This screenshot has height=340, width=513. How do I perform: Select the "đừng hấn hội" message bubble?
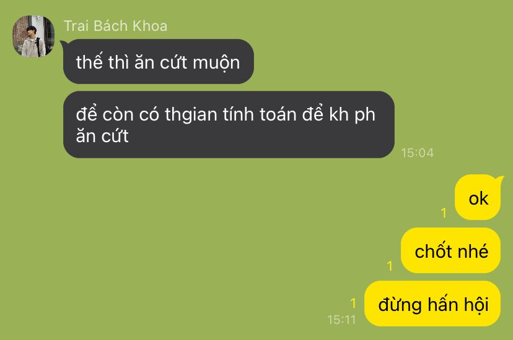click(x=432, y=304)
